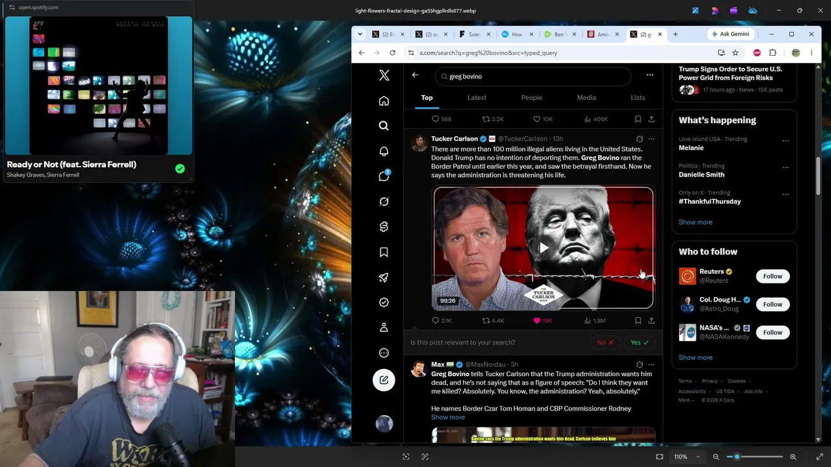Open the Explore magnifier in X sidebar
Viewport: 831px width, 467px height.
click(x=384, y=126)
